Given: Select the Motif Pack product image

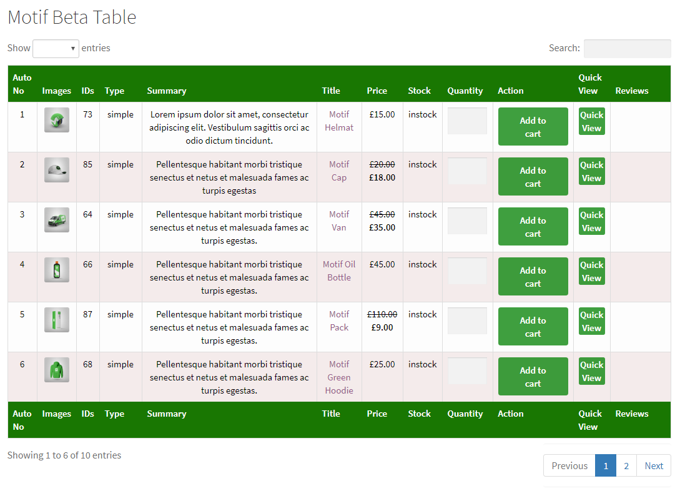Looking at the screenshot, I should click(x=56, y=320).
